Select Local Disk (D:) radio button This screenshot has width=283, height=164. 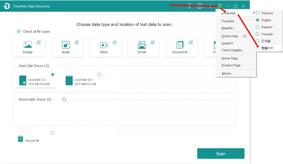click(x=99, y=75)
